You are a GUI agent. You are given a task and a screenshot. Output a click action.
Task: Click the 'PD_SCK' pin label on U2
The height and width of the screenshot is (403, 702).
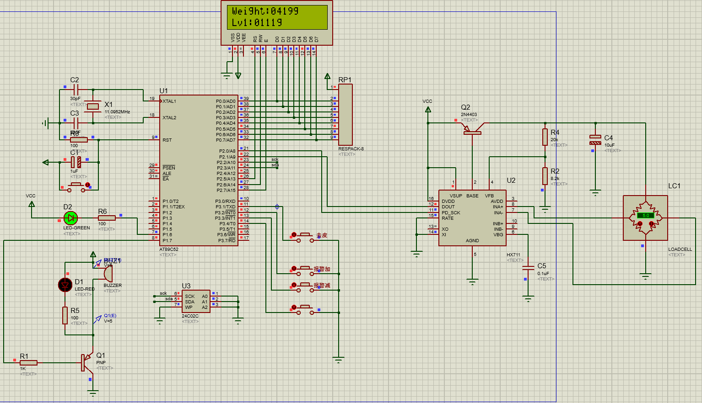(x=451, y=213)
